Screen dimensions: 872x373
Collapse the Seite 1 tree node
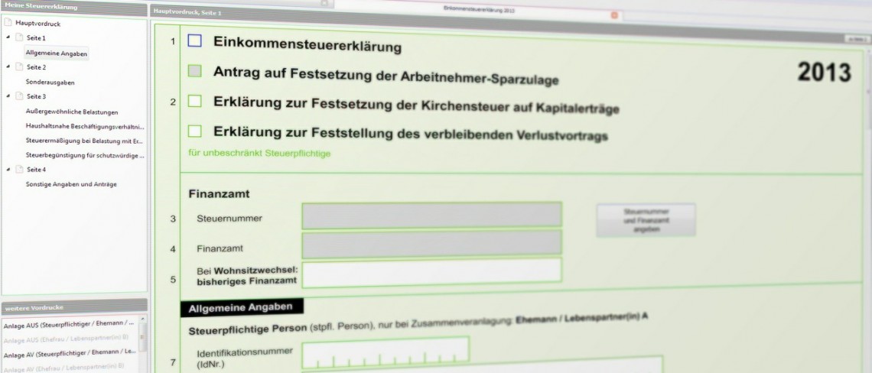(x=8, y=37)
